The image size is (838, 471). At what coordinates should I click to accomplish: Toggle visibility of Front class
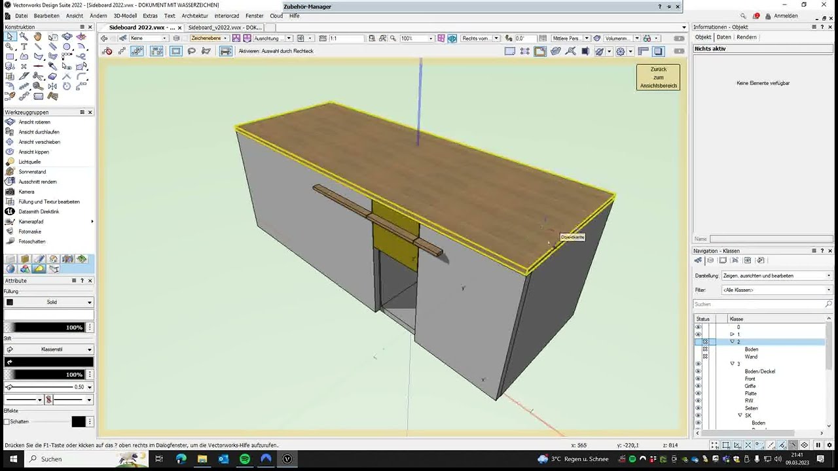pos(698,379)
